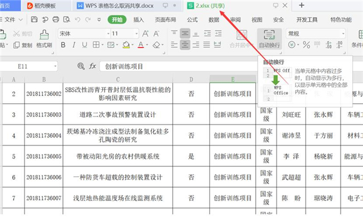Click the Merge and Center button
This screenshot has height=219, width=363.
tap(241, 39)
